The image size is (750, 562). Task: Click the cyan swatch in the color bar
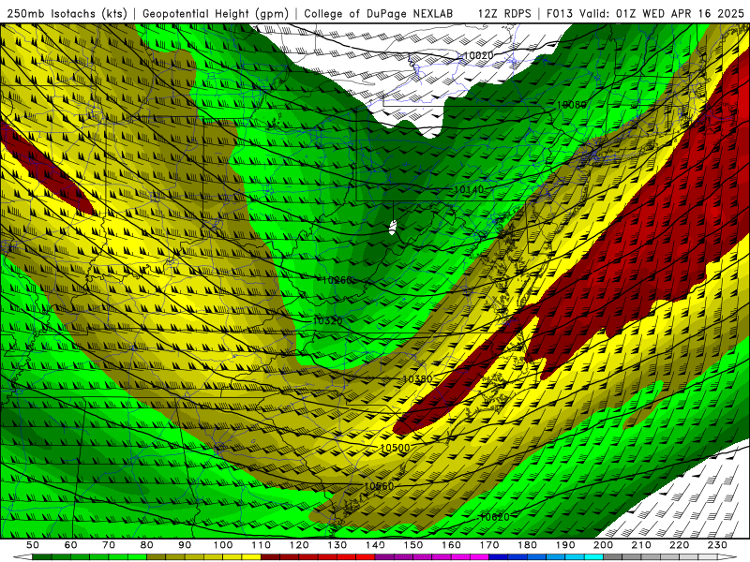(593, 556)
